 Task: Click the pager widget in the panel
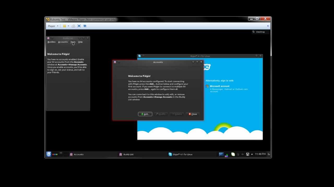coord(64,154)
